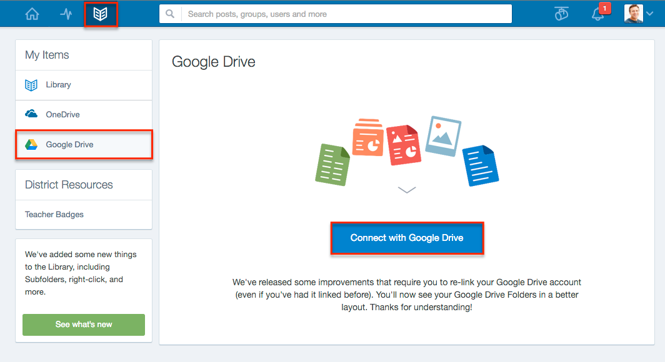Click the search posts and groups input field
Screen dimensions: 665x362
344,13
